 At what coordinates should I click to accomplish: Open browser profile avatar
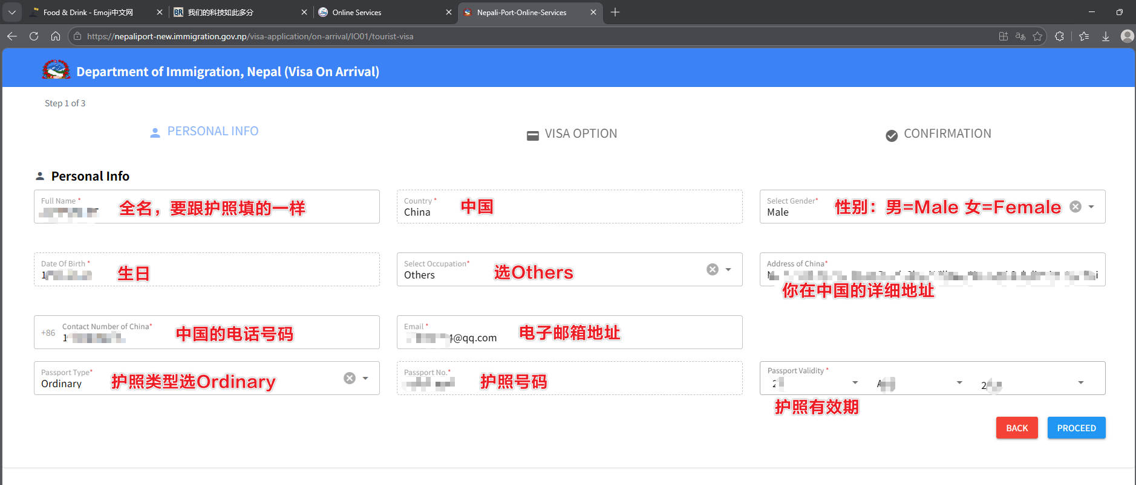tap(1127, 36)
